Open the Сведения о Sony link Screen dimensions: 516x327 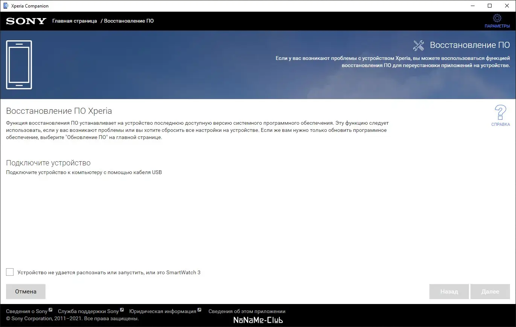pyautogui.click(x=29, y=311)
